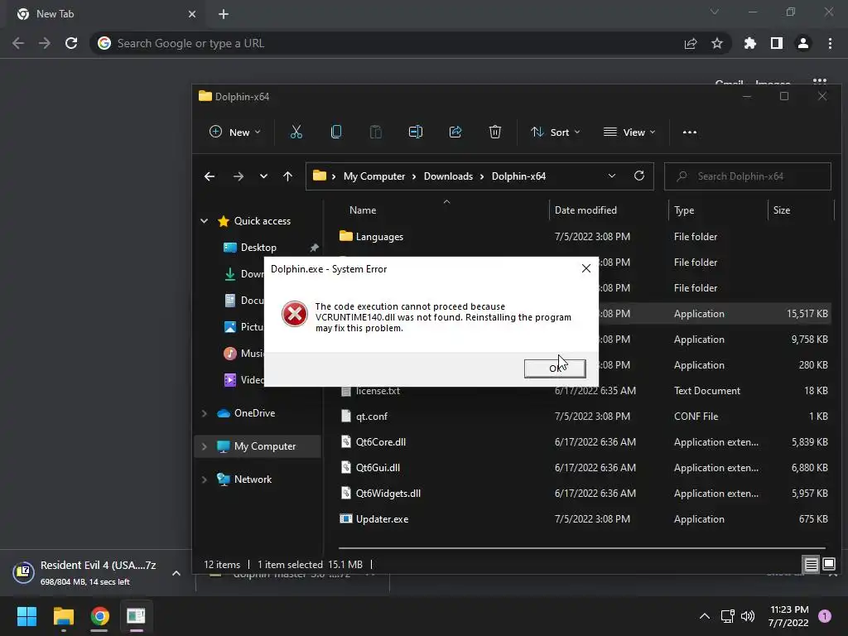Click Dolphin-x64 in the address breadcrumb
848x636 pixels.
(x=518, y=176)
